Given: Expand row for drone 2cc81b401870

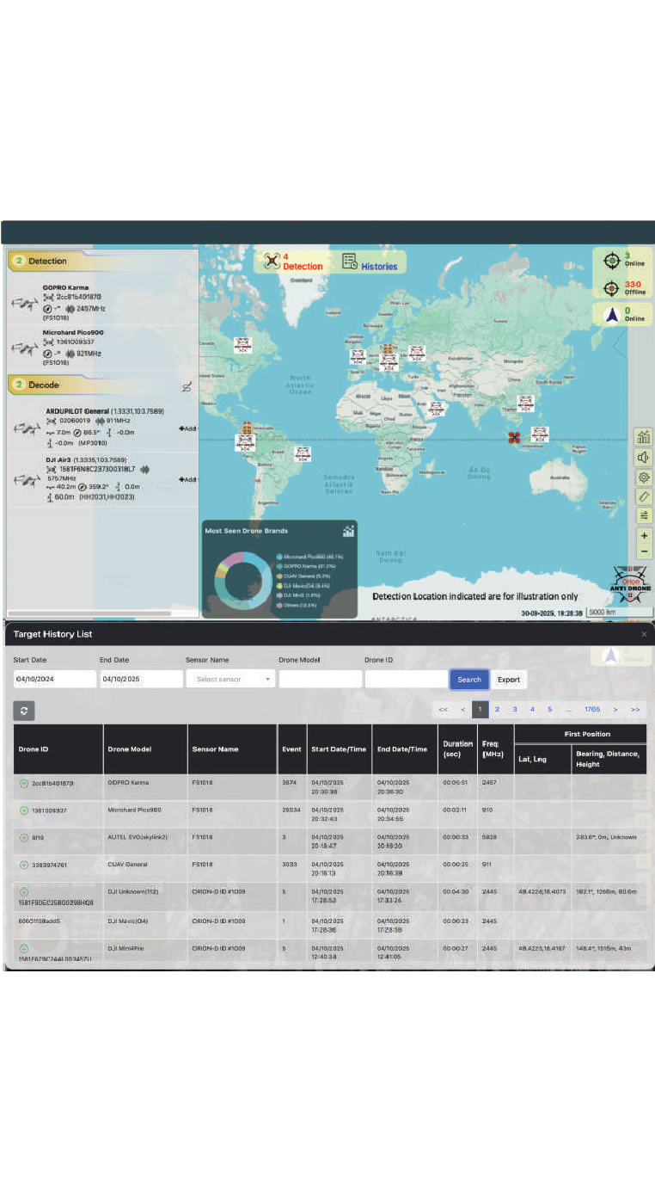Looking at the screenshot, I should click(24, 784).
